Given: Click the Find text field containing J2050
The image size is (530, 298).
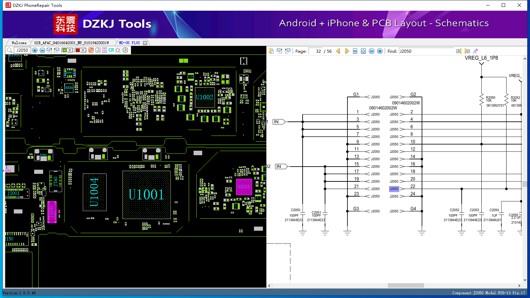Looking at the screenshot, I should click(x=426, y=51).
